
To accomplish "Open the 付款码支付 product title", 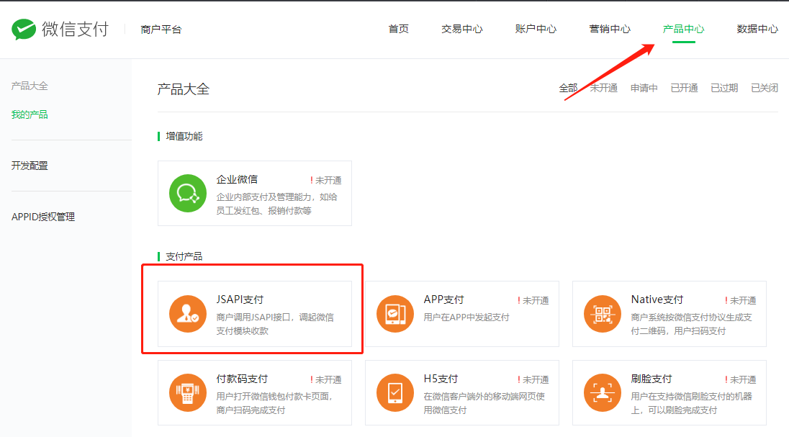I will tap(242, 379).
